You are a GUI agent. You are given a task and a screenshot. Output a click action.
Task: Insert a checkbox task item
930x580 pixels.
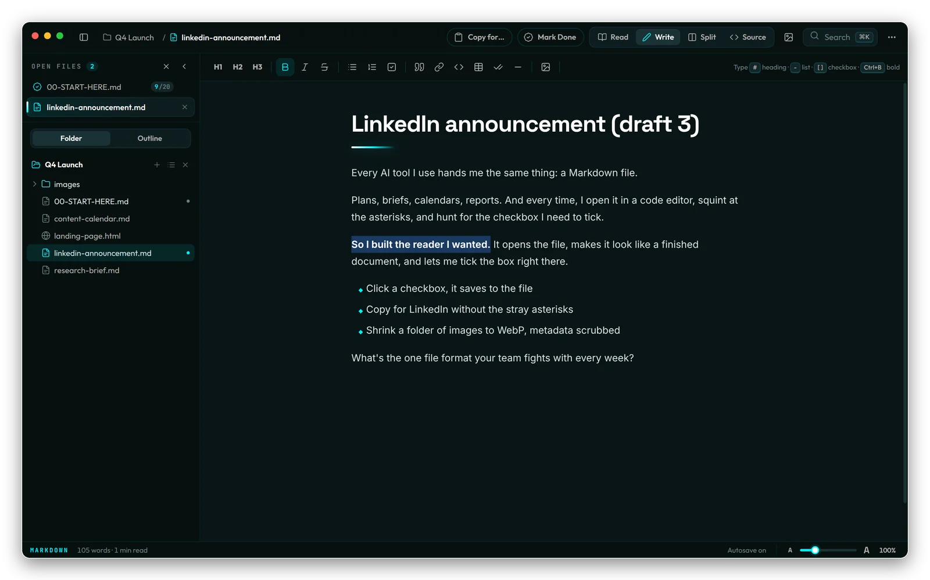(x=392, y=67)
